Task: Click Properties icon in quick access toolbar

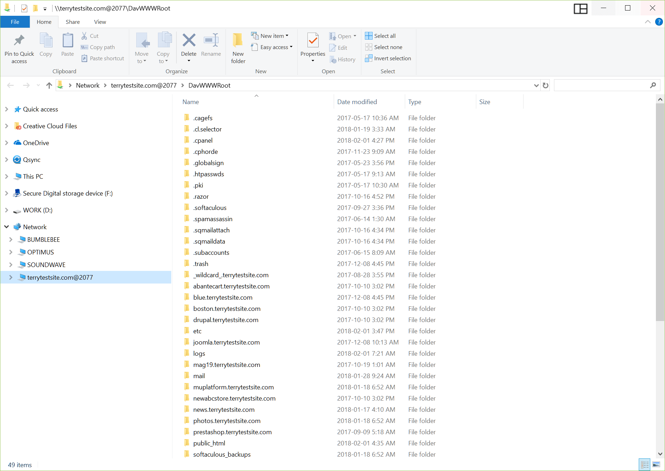Action: [24, 8]
